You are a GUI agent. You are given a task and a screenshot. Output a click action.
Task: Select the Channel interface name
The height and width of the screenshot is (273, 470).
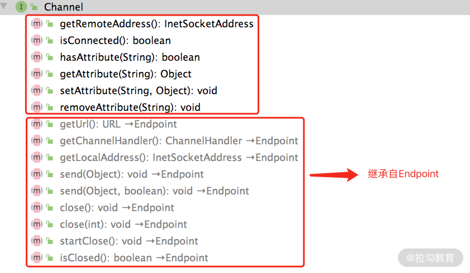[x=63, y=7]
